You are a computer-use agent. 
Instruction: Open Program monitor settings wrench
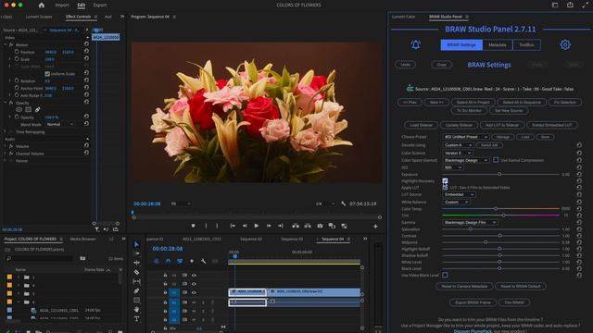pos(343,203)
